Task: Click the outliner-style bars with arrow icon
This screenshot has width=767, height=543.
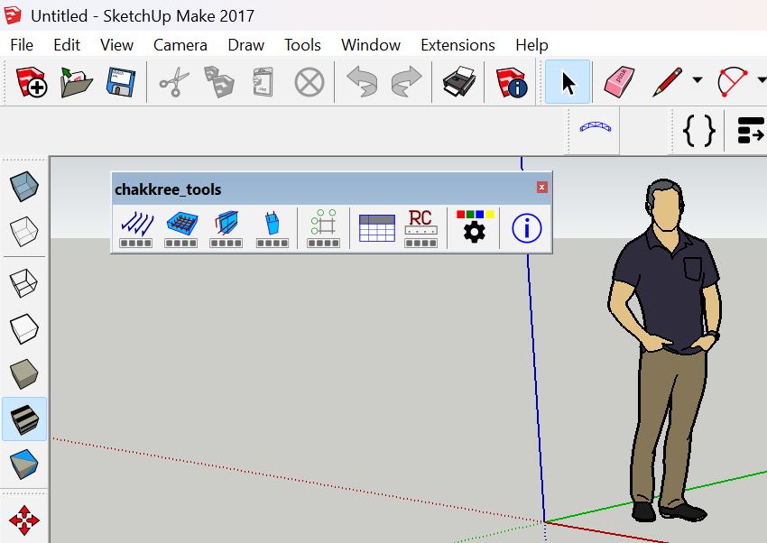Action: (751, 130)
